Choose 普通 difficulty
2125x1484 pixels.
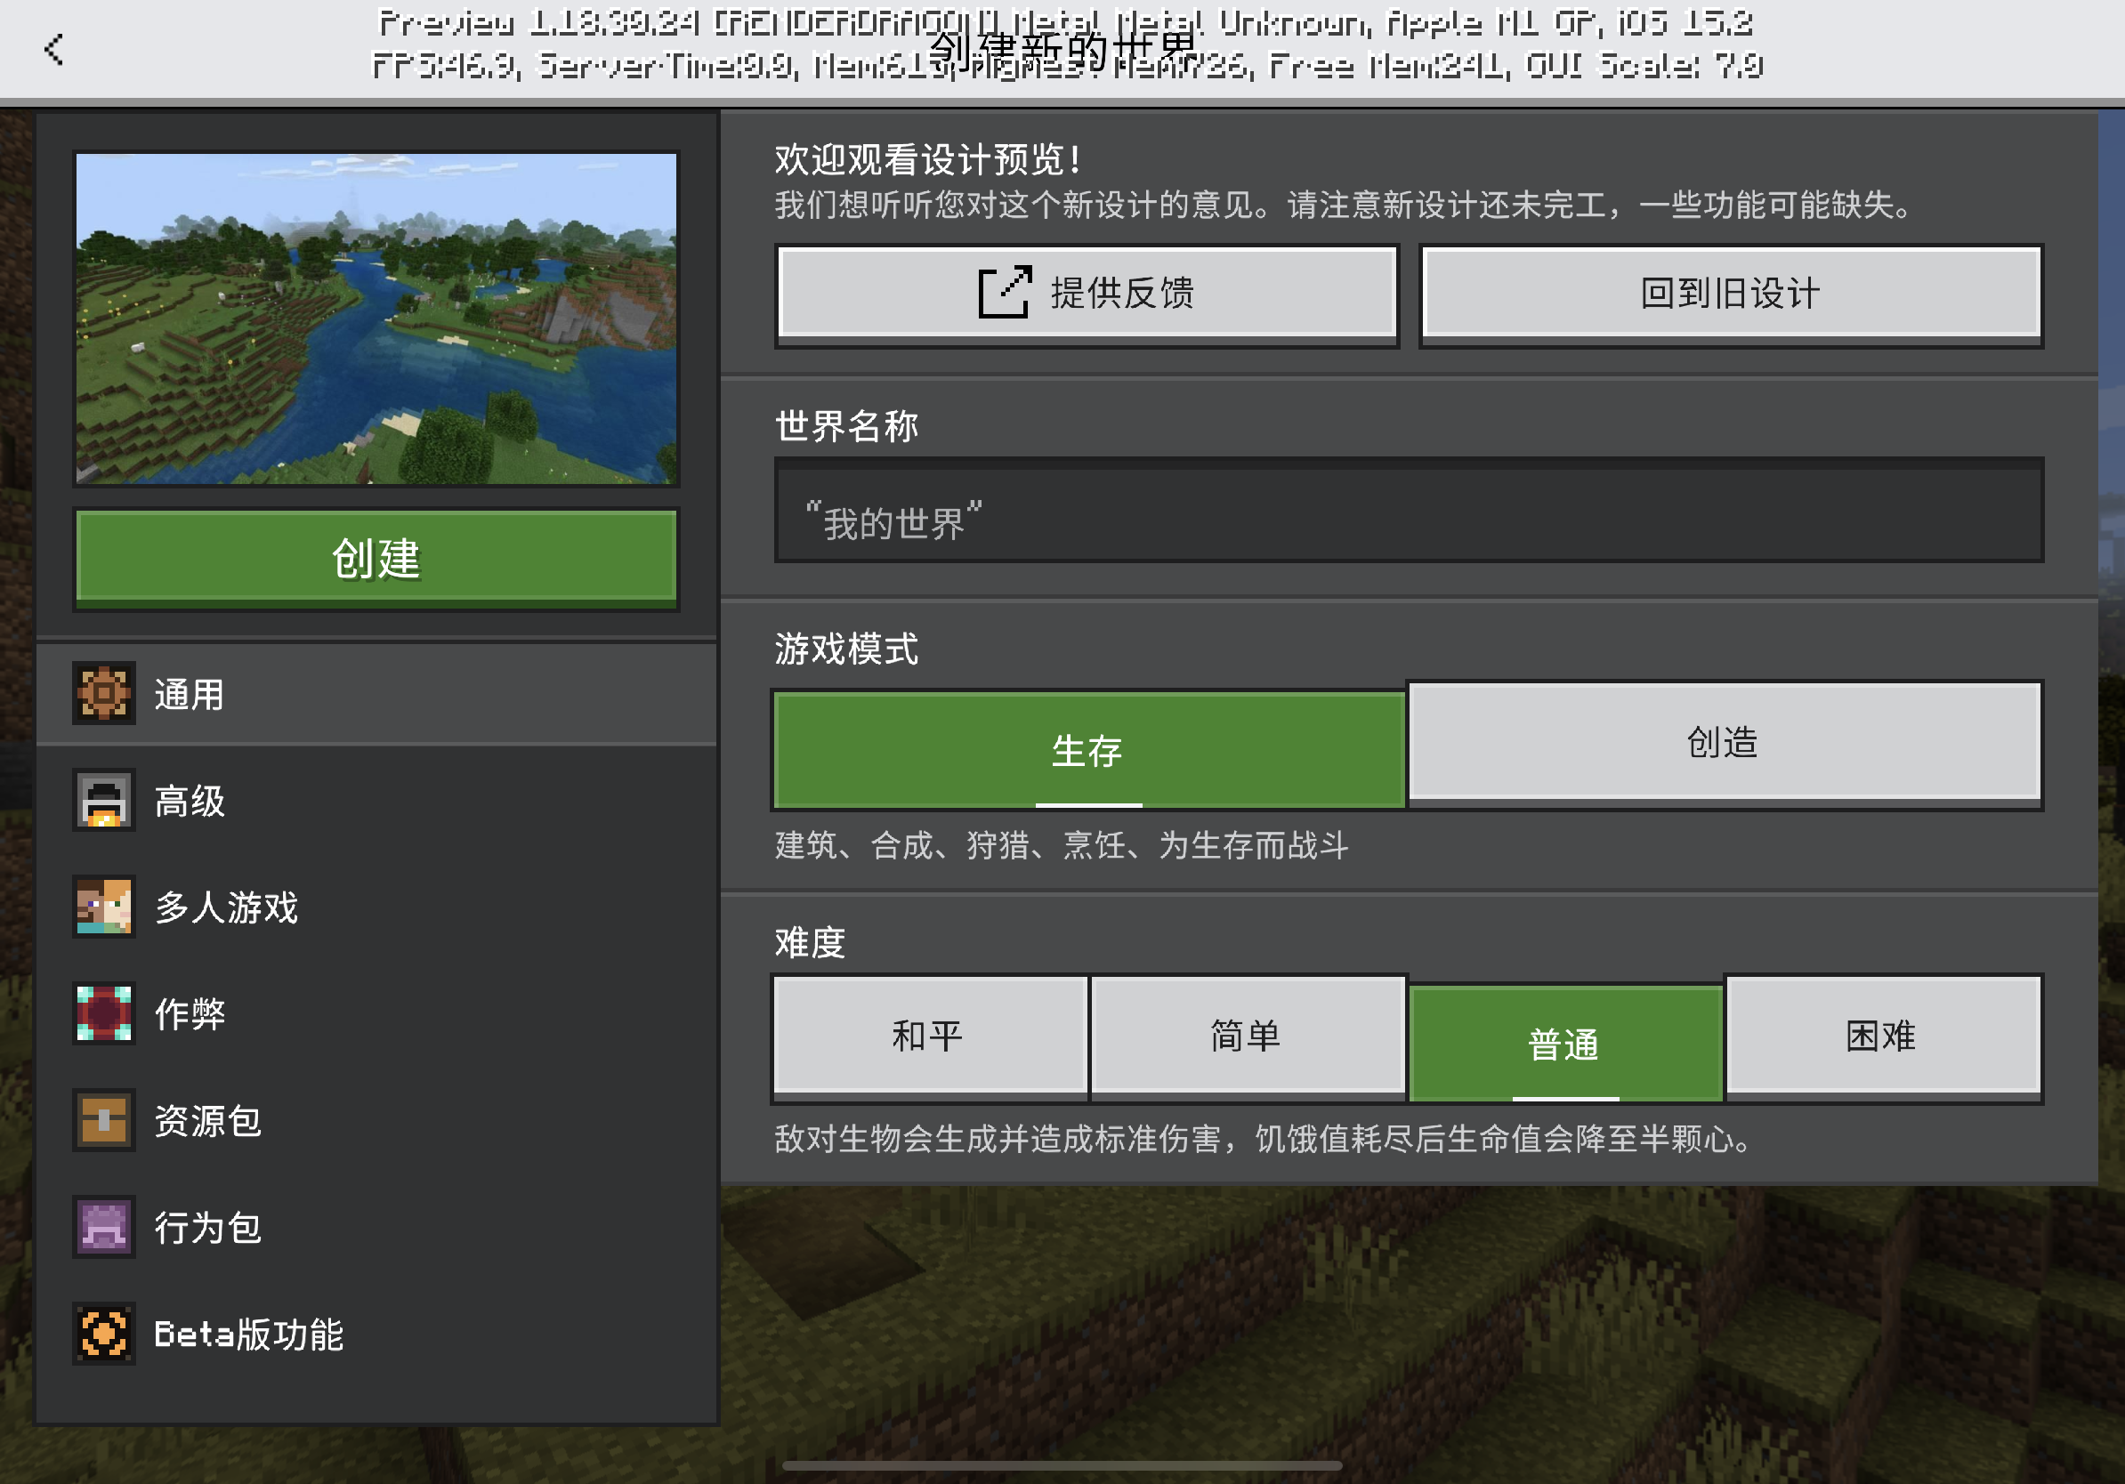(x=1564, y=1044)
